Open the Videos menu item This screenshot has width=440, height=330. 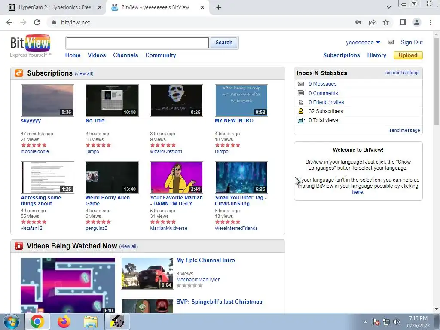click(x=97, y=55)
